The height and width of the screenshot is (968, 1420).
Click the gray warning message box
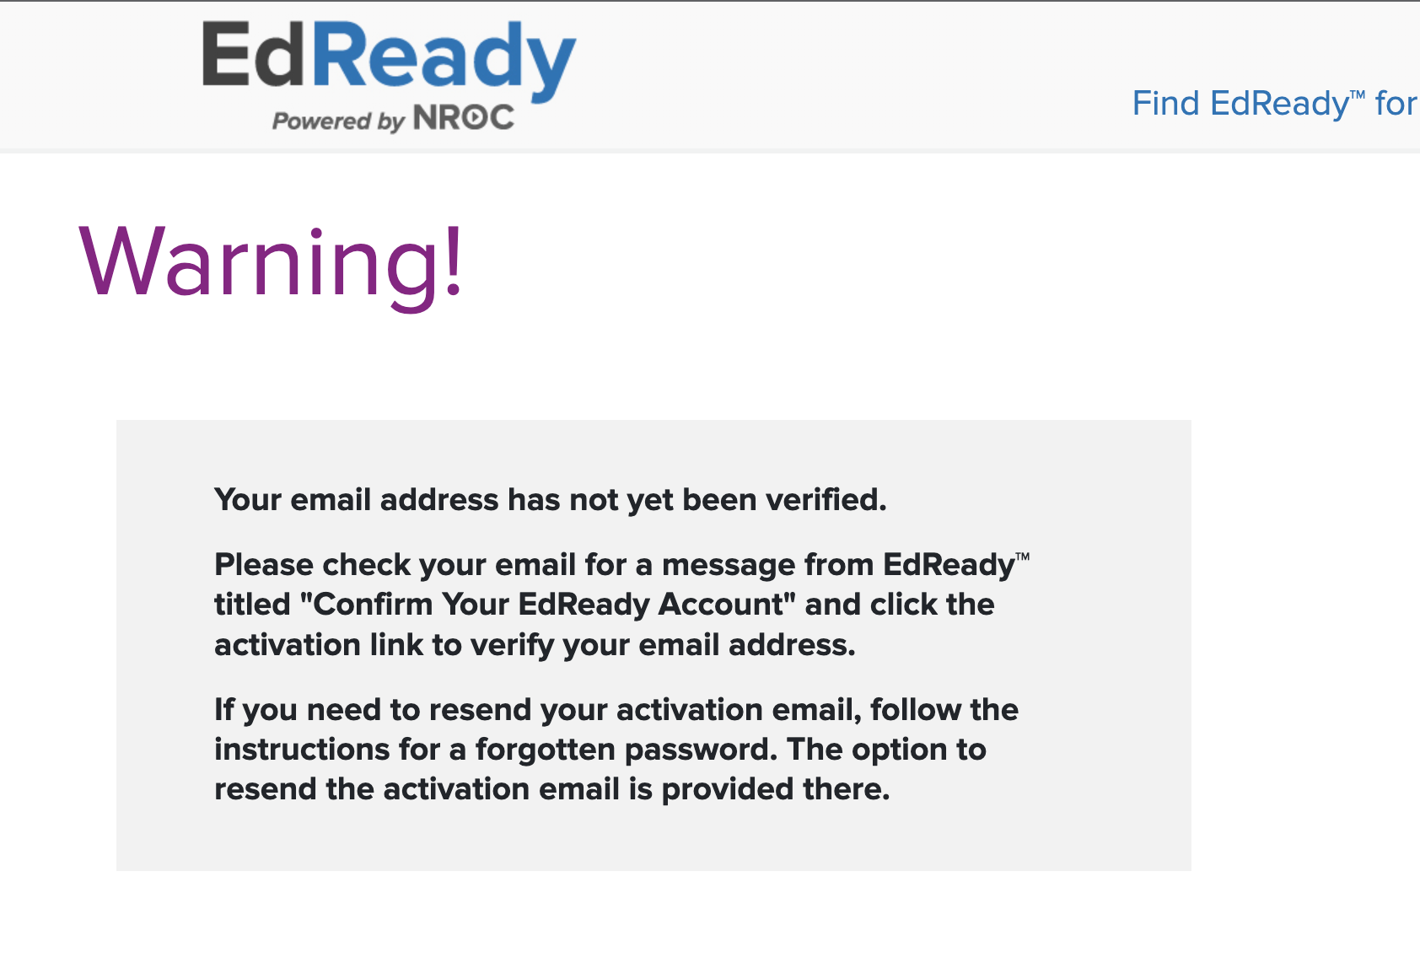pyautogui.click(x=654, y=645)
